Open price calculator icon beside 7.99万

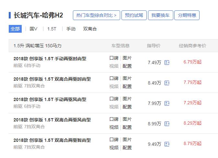coord(167,103)
